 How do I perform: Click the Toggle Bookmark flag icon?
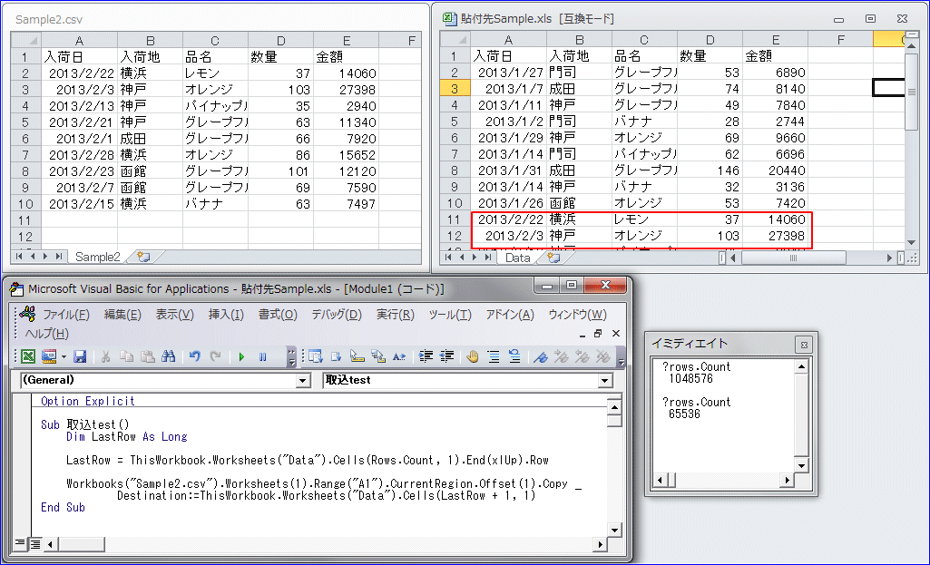540,356
